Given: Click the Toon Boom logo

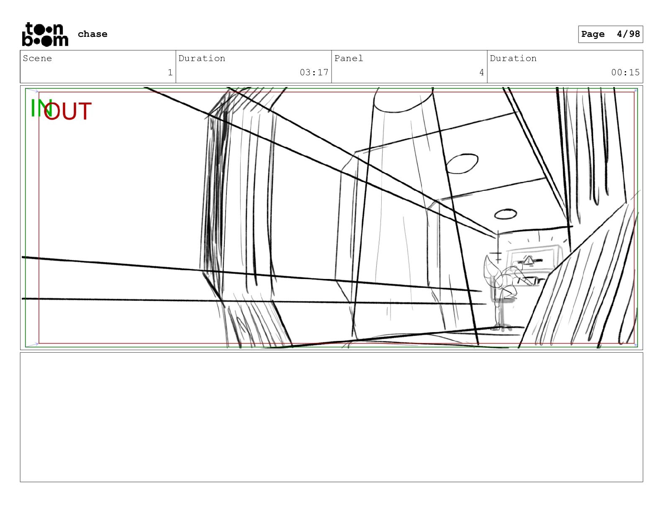Looking at the screenshot, I should click(45, 34).
